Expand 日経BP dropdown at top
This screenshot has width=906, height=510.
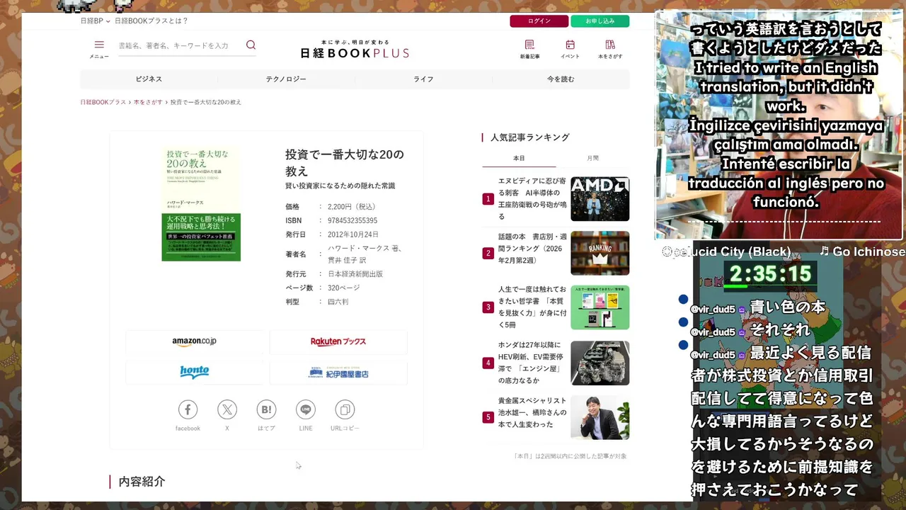[96, 21]
